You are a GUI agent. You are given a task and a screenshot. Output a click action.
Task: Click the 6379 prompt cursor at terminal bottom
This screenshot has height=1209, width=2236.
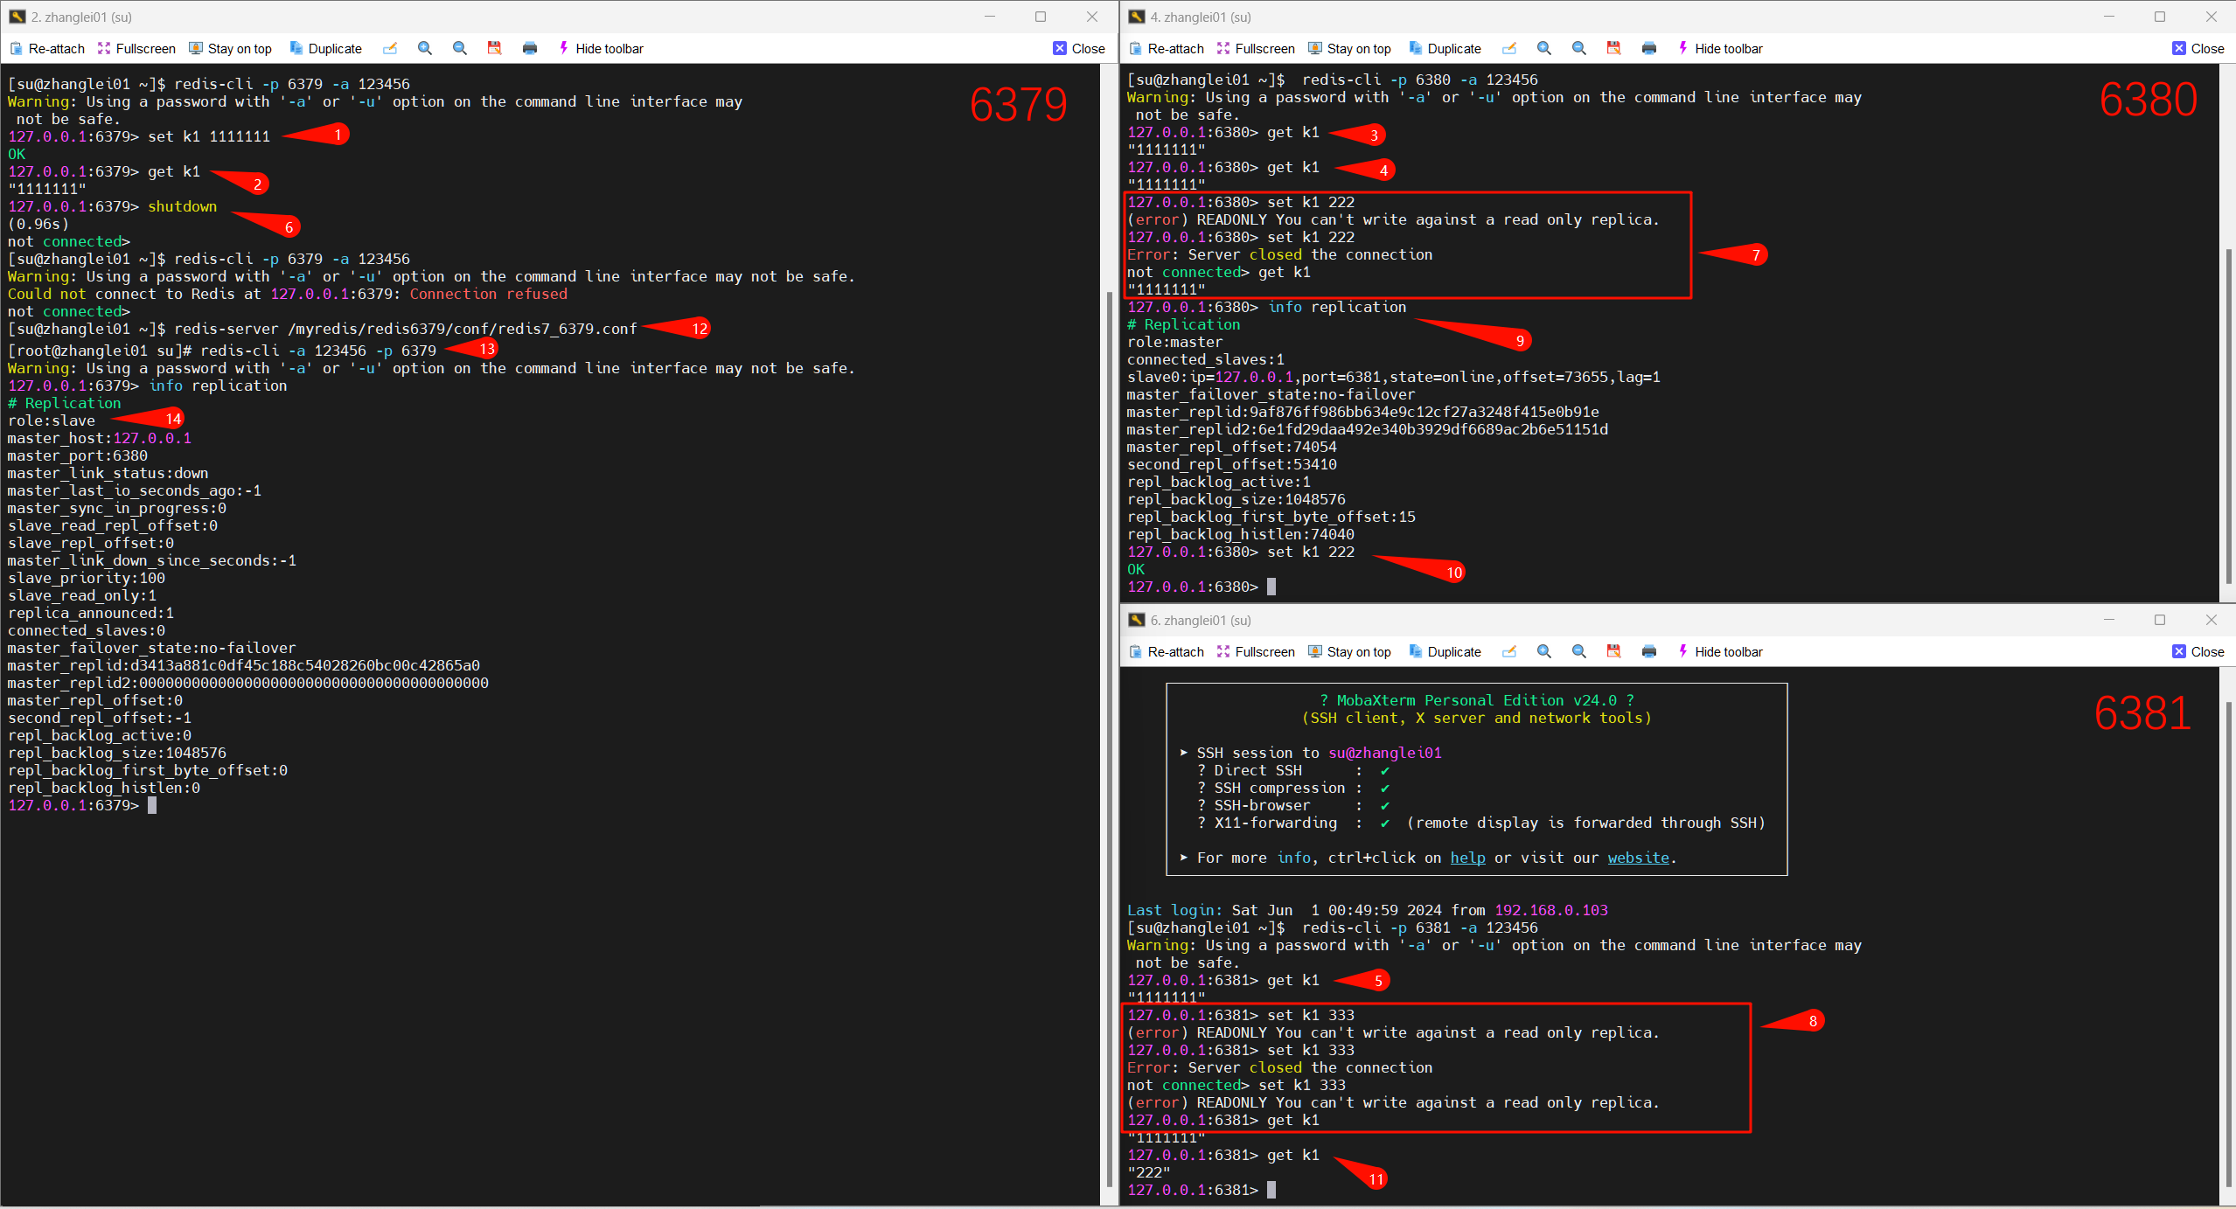click(152, 805)
